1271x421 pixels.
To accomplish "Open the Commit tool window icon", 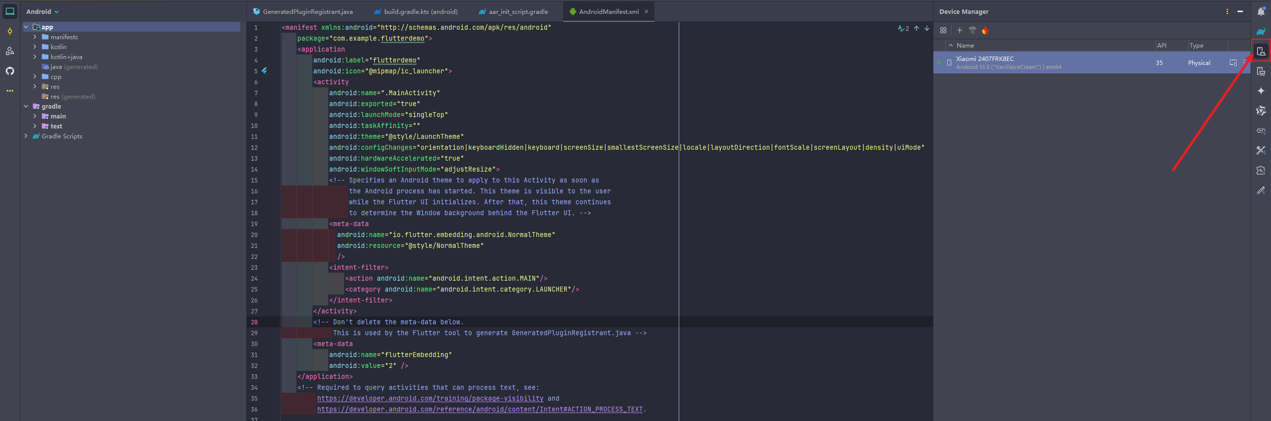I will 10,31.
